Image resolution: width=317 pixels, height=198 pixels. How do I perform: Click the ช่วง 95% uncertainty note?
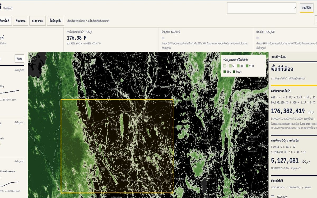tap(83, 44)
